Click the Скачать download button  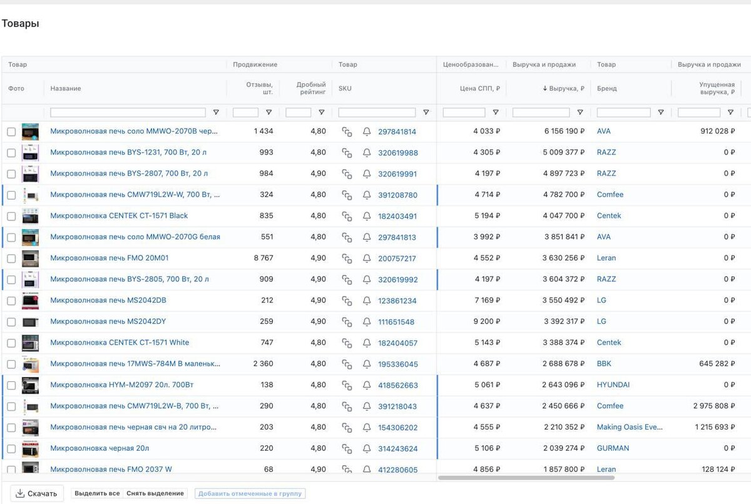(x=36, y=493)
